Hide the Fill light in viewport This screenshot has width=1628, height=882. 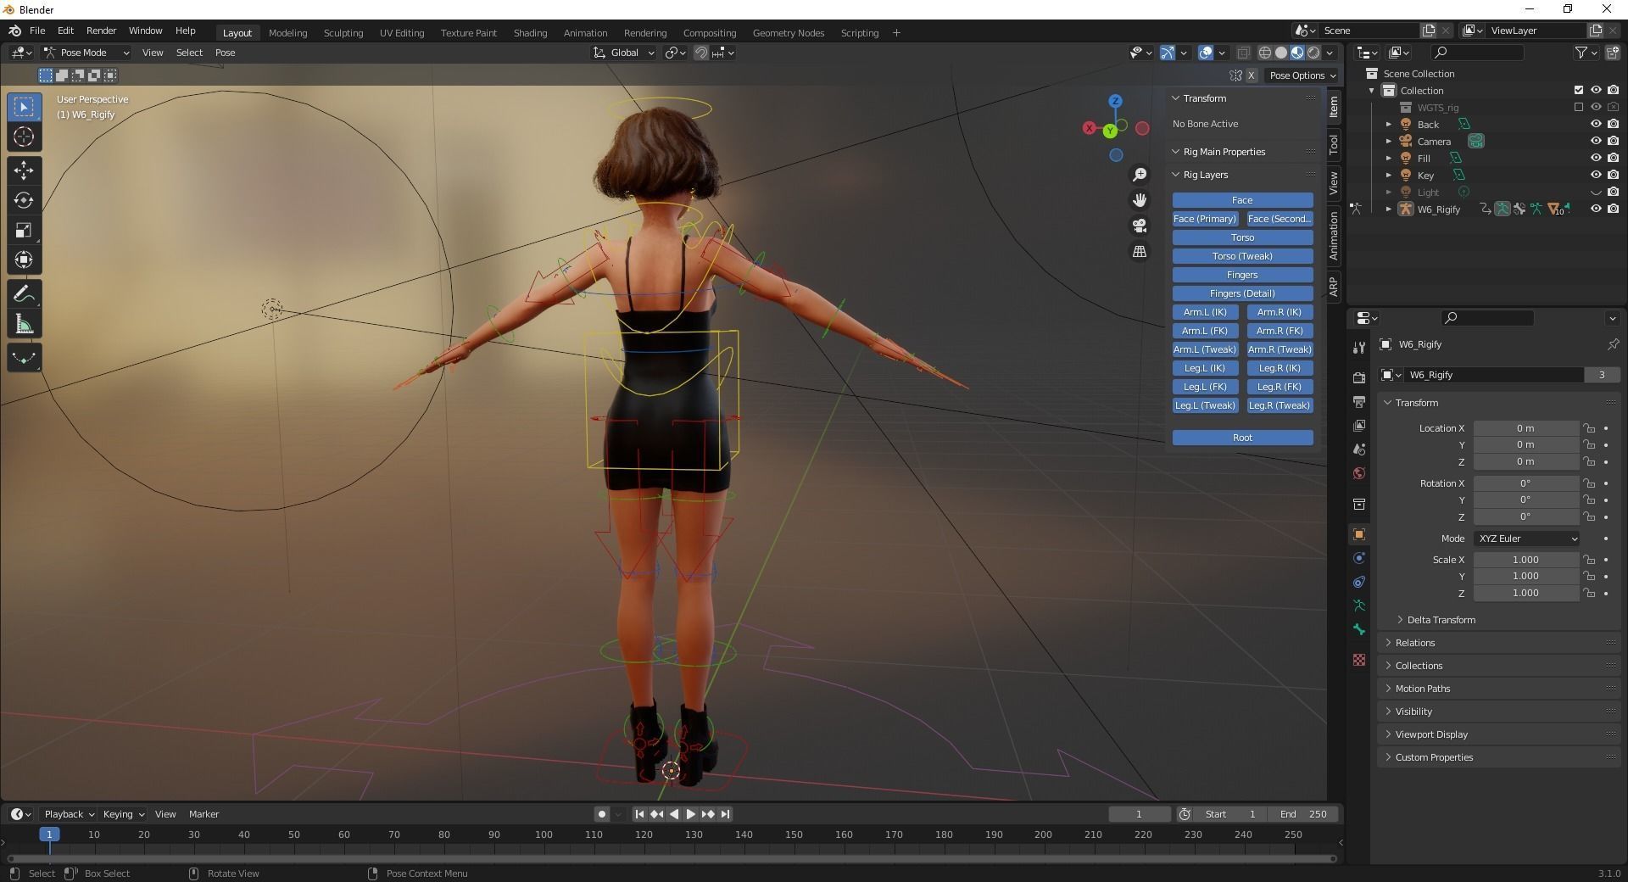[x=1596, y=158]
